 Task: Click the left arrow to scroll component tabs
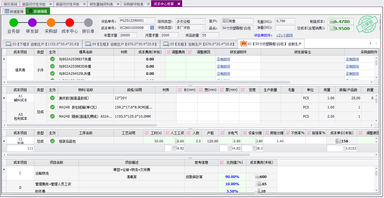(x=370, y=43)
